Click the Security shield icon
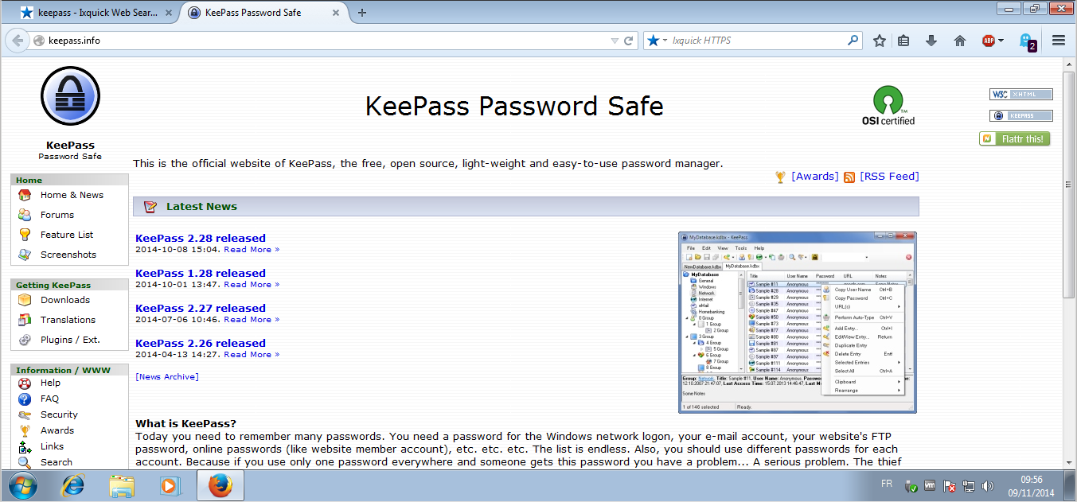The image size is (1077, 502). 25,414
